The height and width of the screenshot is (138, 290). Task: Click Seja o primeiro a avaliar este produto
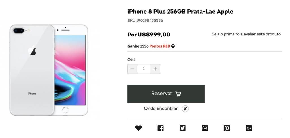click(x=246, y=34)
